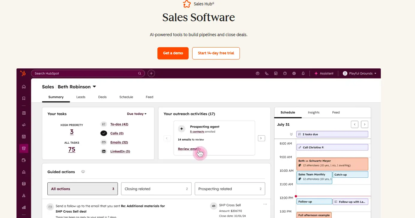Click the Emails envelope icon in tasks
The width and height of the screenshot is (415, 218).
(104, 142)
